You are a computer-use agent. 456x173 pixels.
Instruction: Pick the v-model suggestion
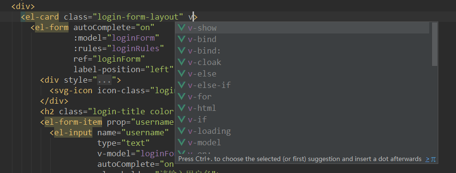tap(303, 142)
